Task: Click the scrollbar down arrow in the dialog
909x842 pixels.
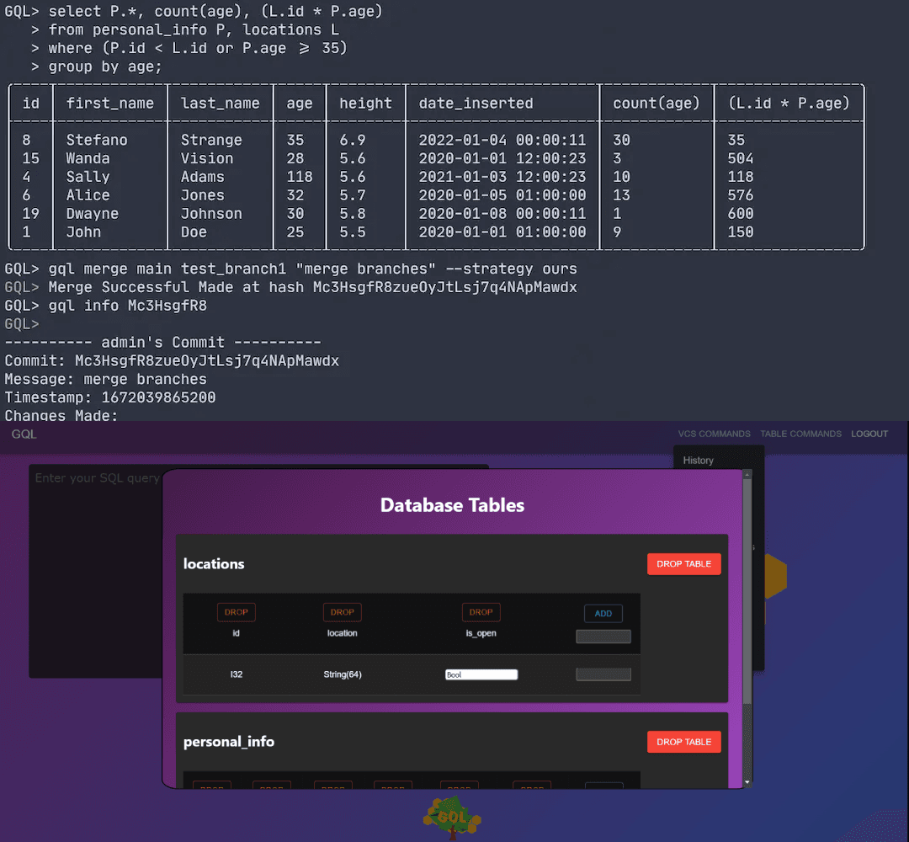Action: [747, 782]
